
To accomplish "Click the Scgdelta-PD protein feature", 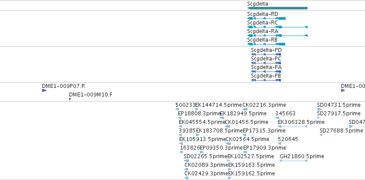I will click(266, 54).
